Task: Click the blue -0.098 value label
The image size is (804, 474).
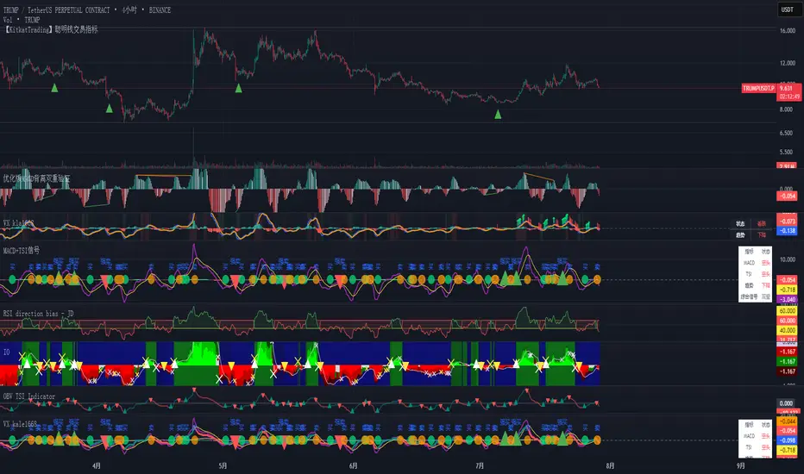Action: click(x=787, y=440)
